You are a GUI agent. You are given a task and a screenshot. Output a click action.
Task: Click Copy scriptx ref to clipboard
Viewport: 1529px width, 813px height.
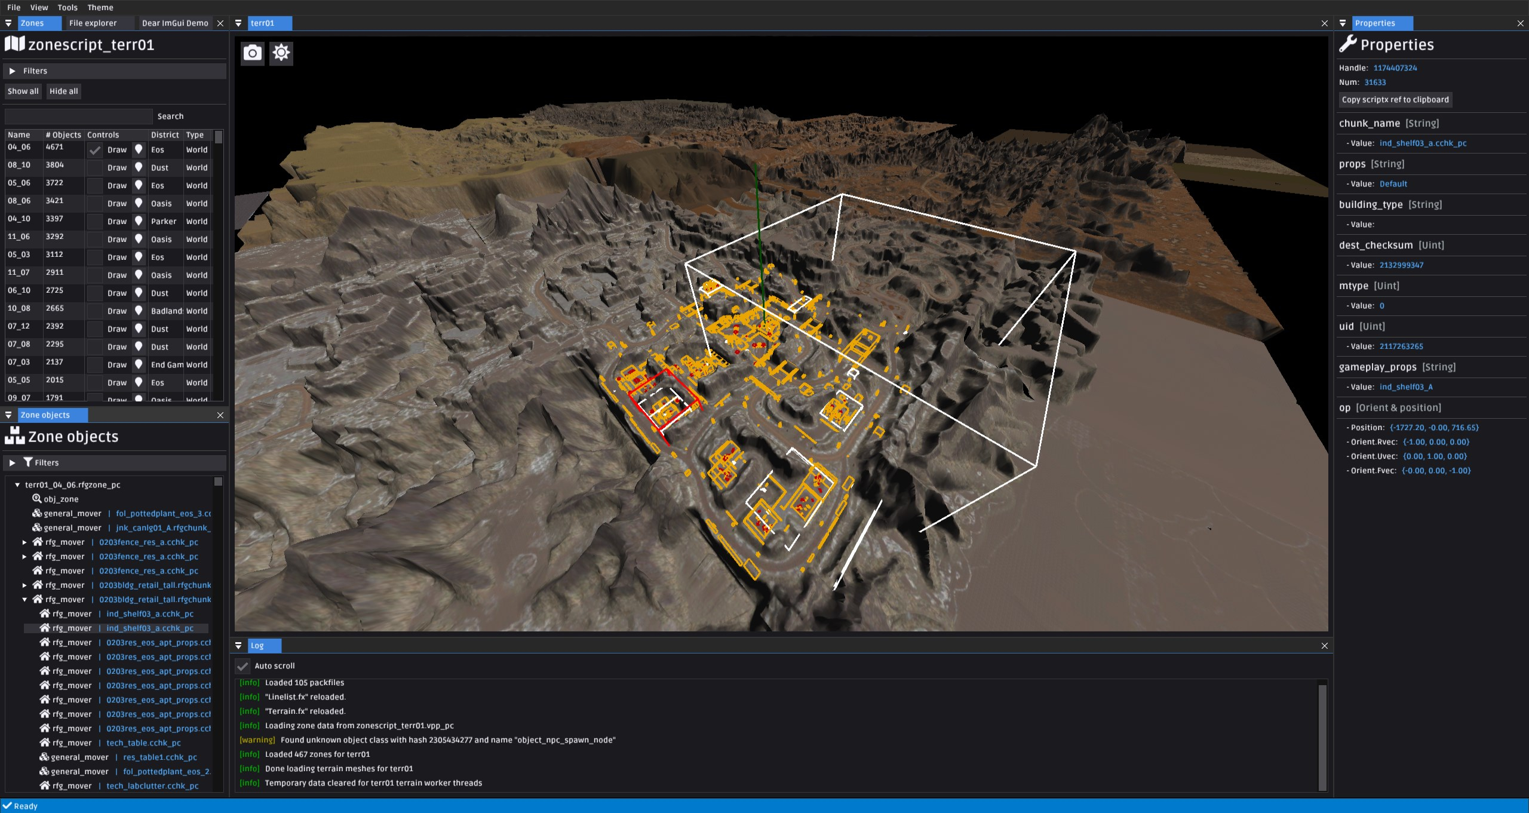pyautogui.click(x=1395, y=100)
